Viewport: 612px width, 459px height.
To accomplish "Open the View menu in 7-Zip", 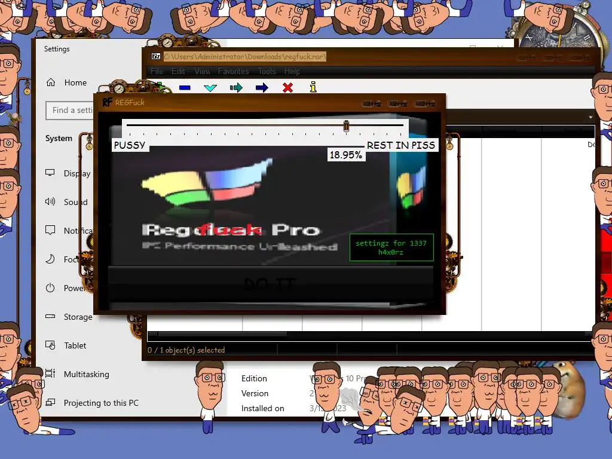I will [202, 72].
